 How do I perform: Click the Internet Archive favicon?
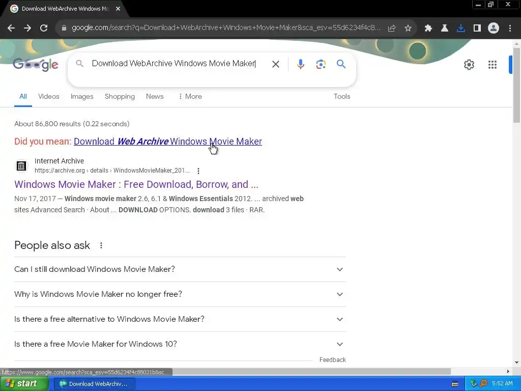21,165
